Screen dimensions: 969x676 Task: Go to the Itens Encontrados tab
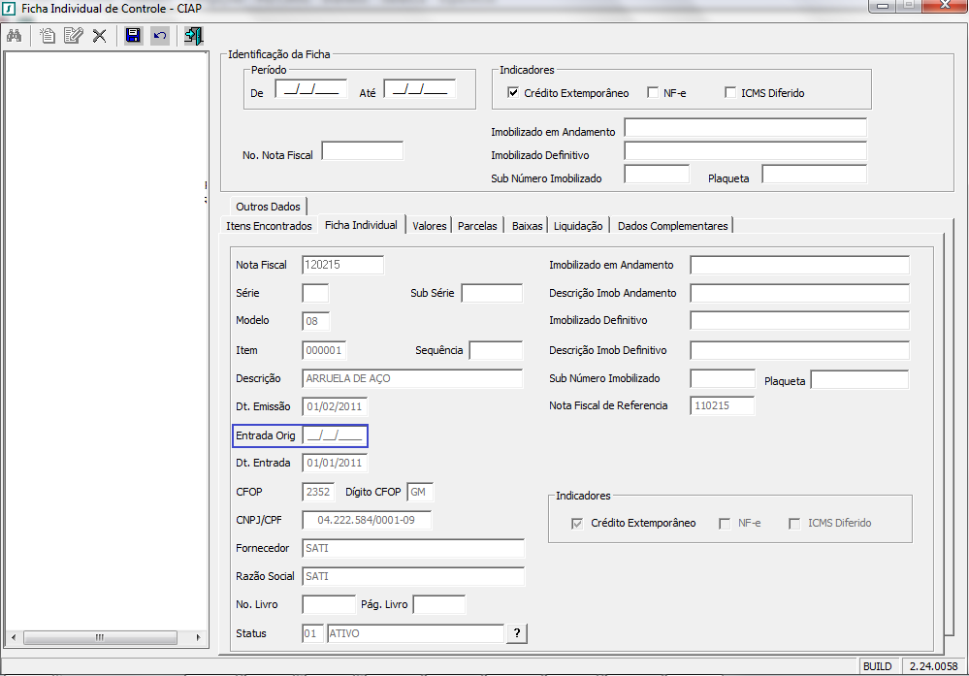[269, 226]
